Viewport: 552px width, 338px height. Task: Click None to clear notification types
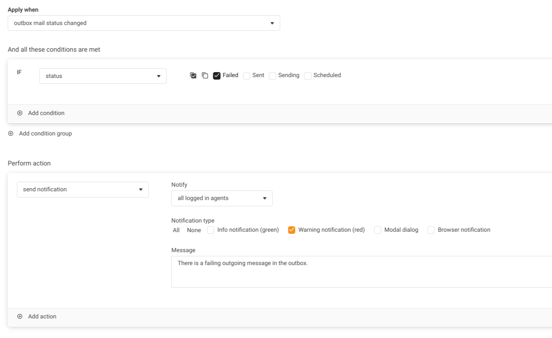coord(194,230)
